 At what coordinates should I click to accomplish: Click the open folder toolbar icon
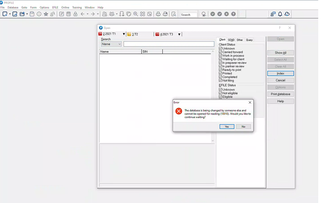(22, 14)
